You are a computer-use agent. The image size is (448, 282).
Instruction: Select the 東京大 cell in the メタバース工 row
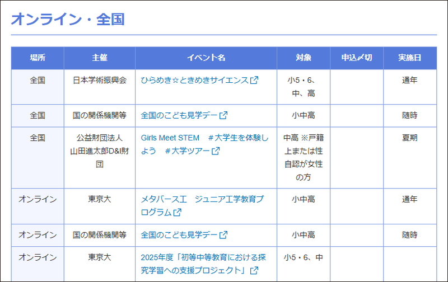coord(100,206)
